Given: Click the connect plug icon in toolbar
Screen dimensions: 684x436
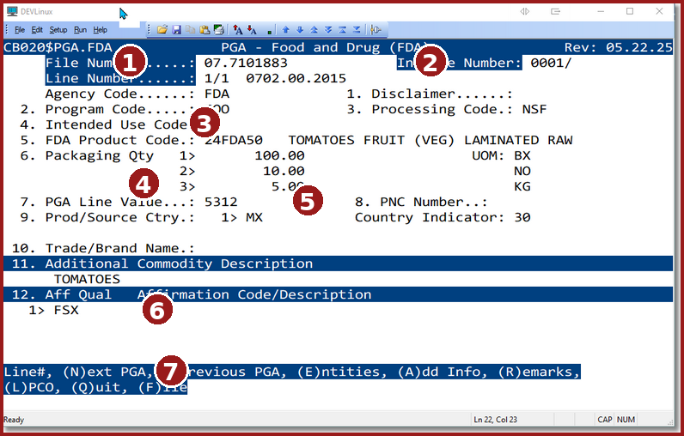Looking at the screenshot, I should (x=376, y=29).
